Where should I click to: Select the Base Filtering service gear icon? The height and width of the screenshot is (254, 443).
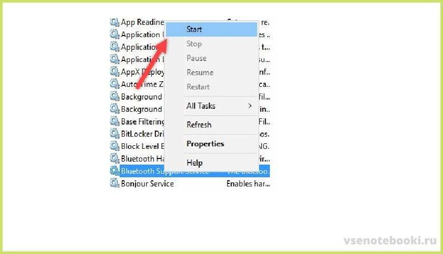[x=115, y=121]
